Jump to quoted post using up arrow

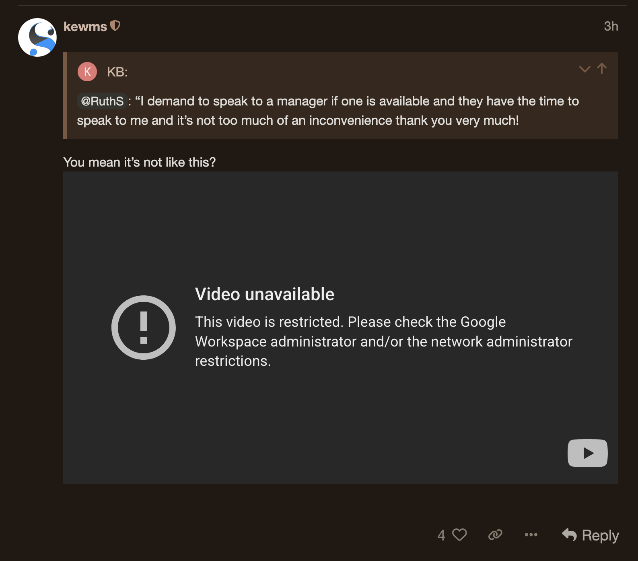602,69
